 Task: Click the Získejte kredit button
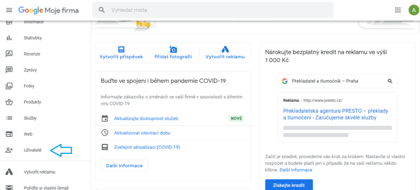point(289,185)
